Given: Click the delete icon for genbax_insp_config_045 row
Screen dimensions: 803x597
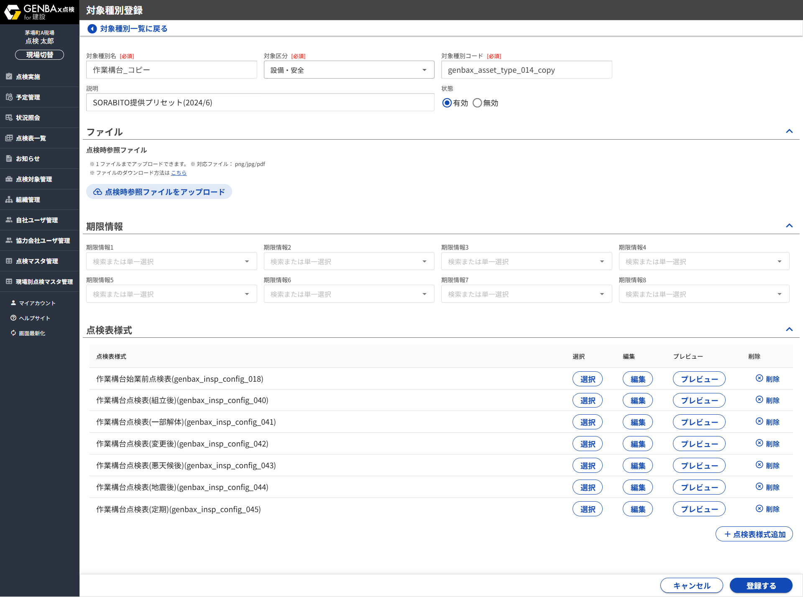Looking at the screenshot, I should pyautogui.click(x=759, y=509).
